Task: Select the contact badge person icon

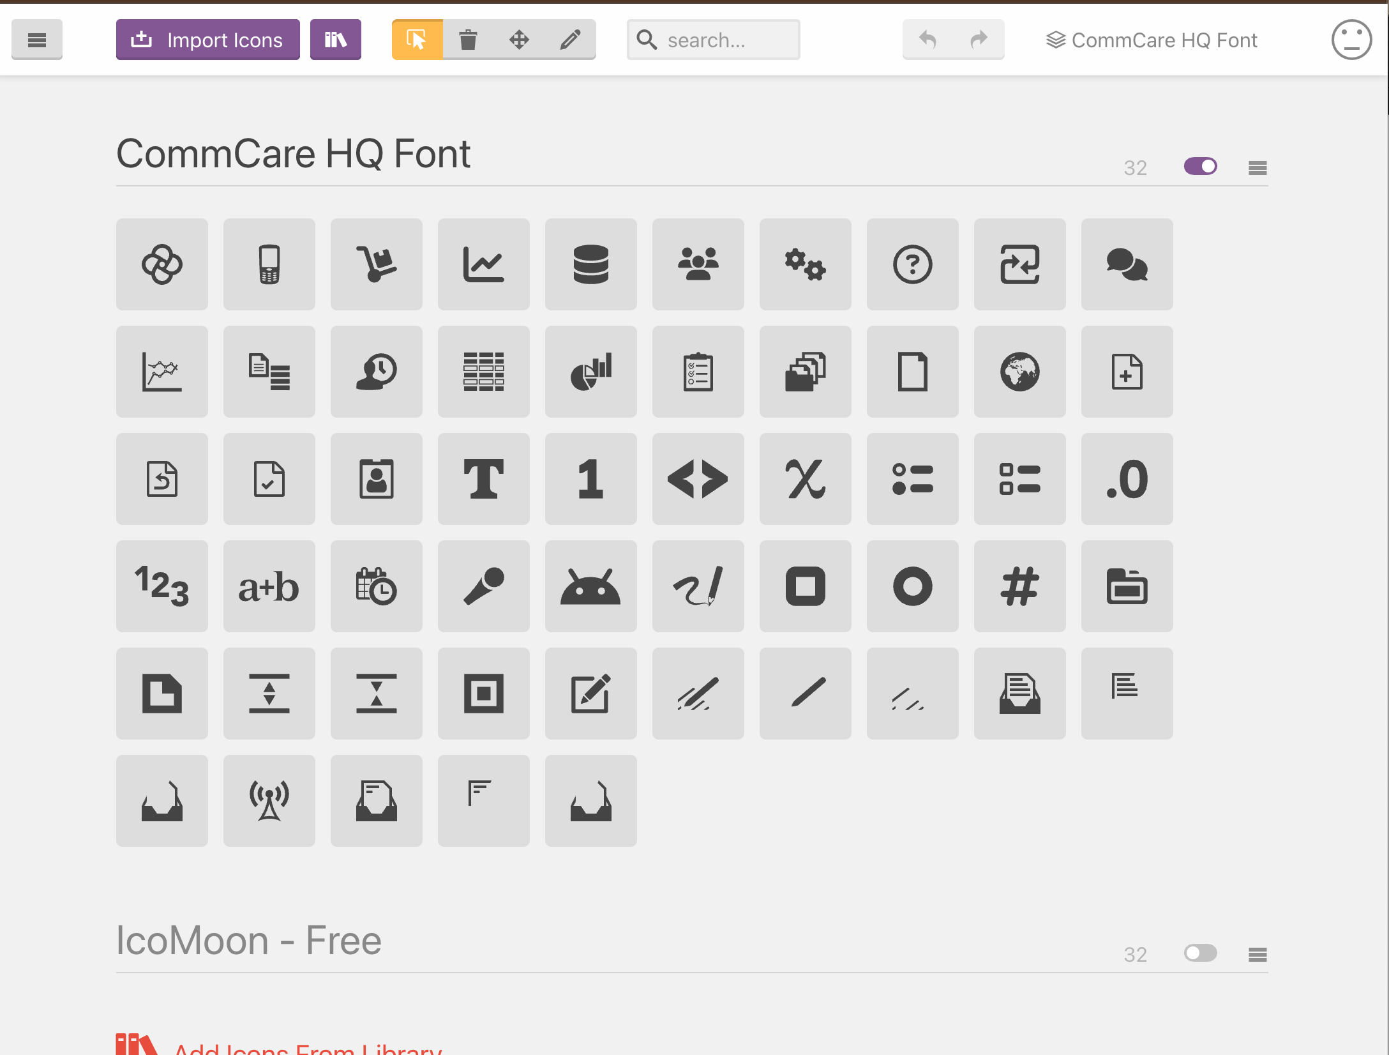Action: [x=377, y=479]
